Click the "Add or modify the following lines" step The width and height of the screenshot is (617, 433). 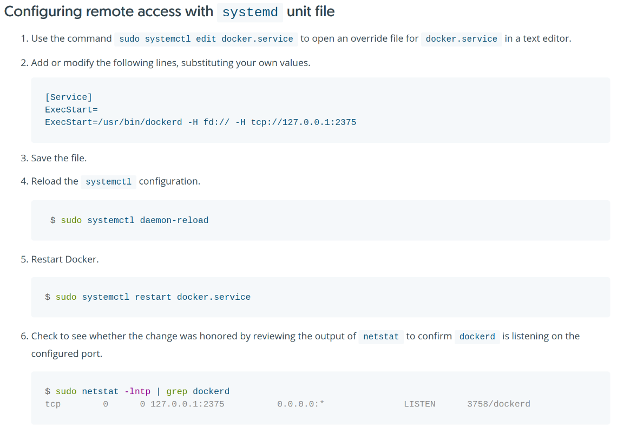pyautogui.click(x=170, y=63)
